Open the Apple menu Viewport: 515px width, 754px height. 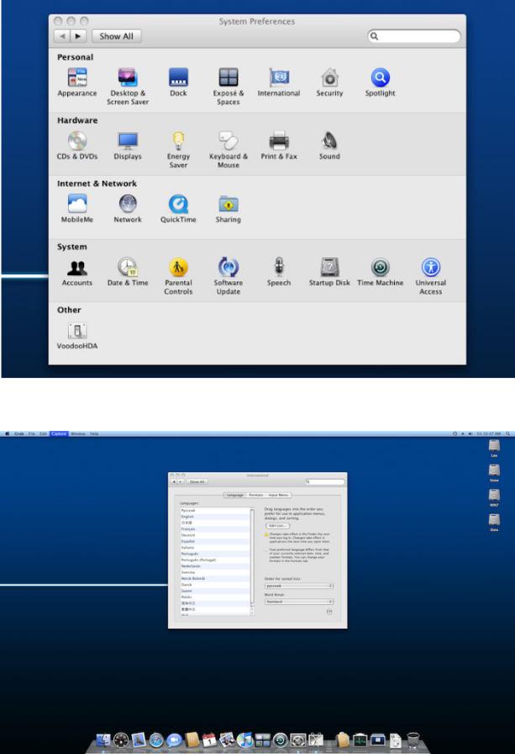[x=7, y=433]
